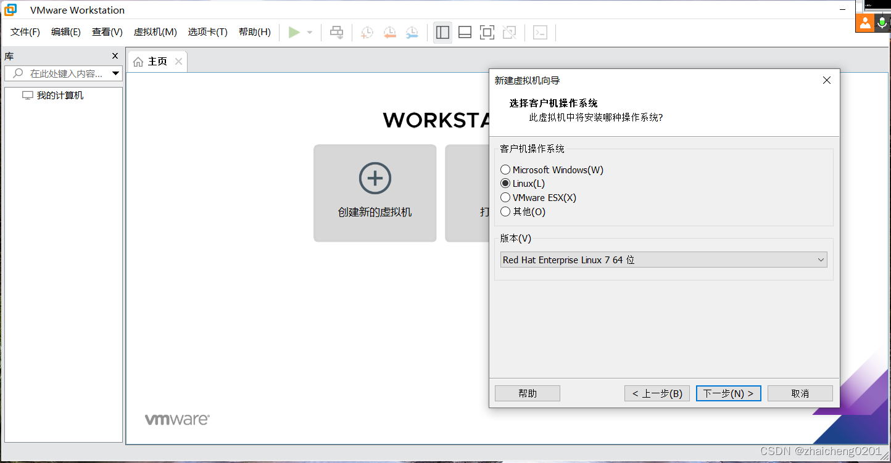This screenshot has height=463, width=891.
Task: Click the console view terminal icon
Action: (x=541, y=33)
